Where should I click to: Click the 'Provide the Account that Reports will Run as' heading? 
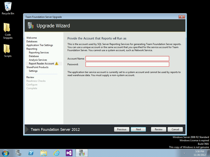click(x=97, y=38)
